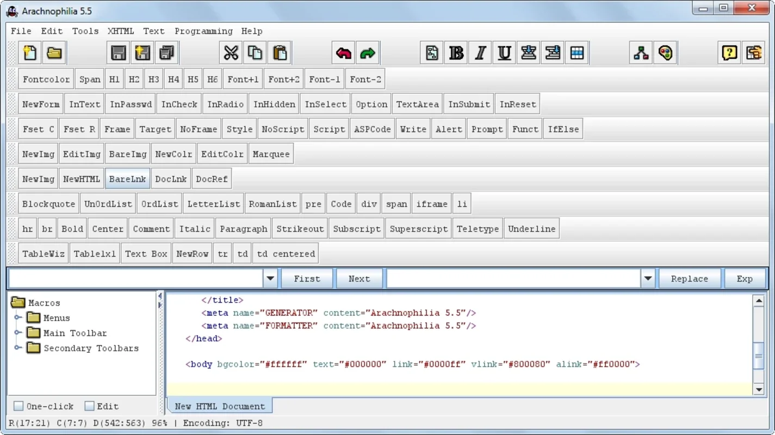Click the Encoding: UTF-8 status text
The image size is (775, 435).
(x=222, y=423)
